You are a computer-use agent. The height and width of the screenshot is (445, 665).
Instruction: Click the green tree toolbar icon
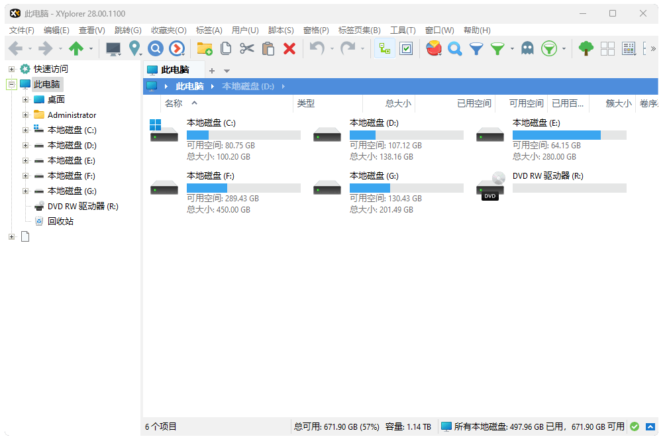tap(586, 48)
